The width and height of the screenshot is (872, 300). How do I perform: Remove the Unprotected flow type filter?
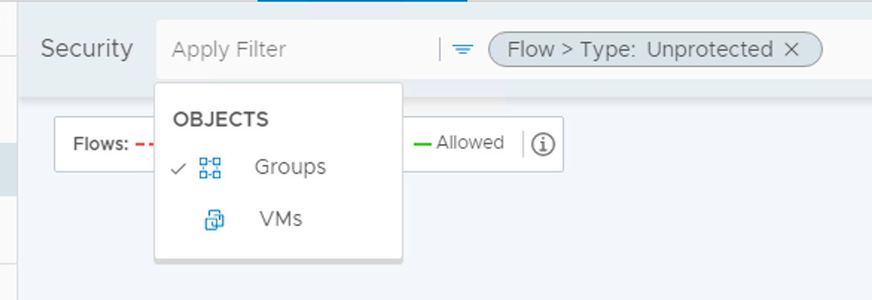(792, 50)
